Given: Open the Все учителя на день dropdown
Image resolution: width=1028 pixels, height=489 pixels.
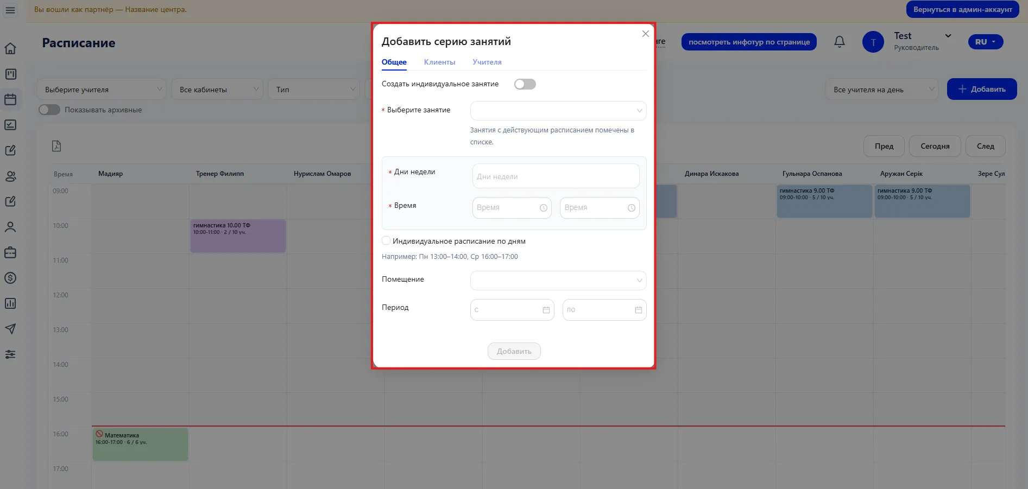Looking at the screenshot, I should point(882,90).
